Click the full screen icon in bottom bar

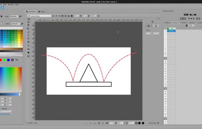(103, 123)
